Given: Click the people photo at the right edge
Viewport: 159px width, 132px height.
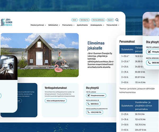Looking at the screenshot, I should tap(151, 24).
